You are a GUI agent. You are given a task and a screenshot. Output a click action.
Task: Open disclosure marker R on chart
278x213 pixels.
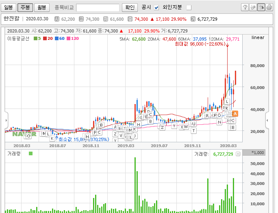tap(207, 115)
